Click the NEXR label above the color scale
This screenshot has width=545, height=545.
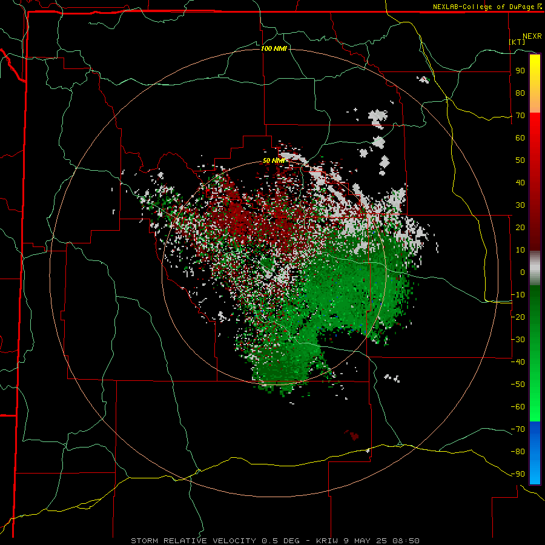pos(532,36)
